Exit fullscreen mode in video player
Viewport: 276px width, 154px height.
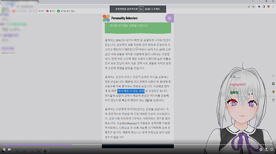click(272, 150)
